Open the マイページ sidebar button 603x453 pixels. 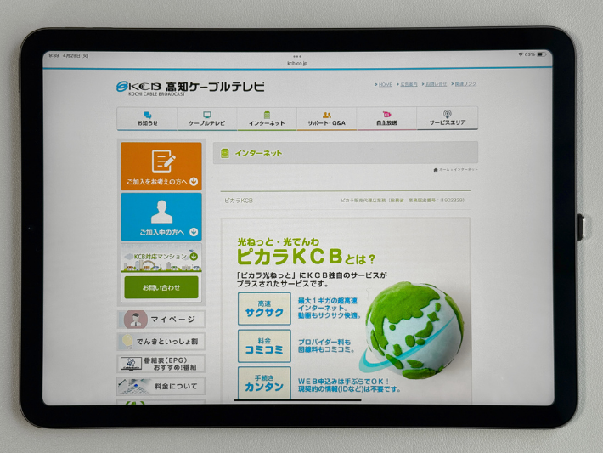coord(161,319)
